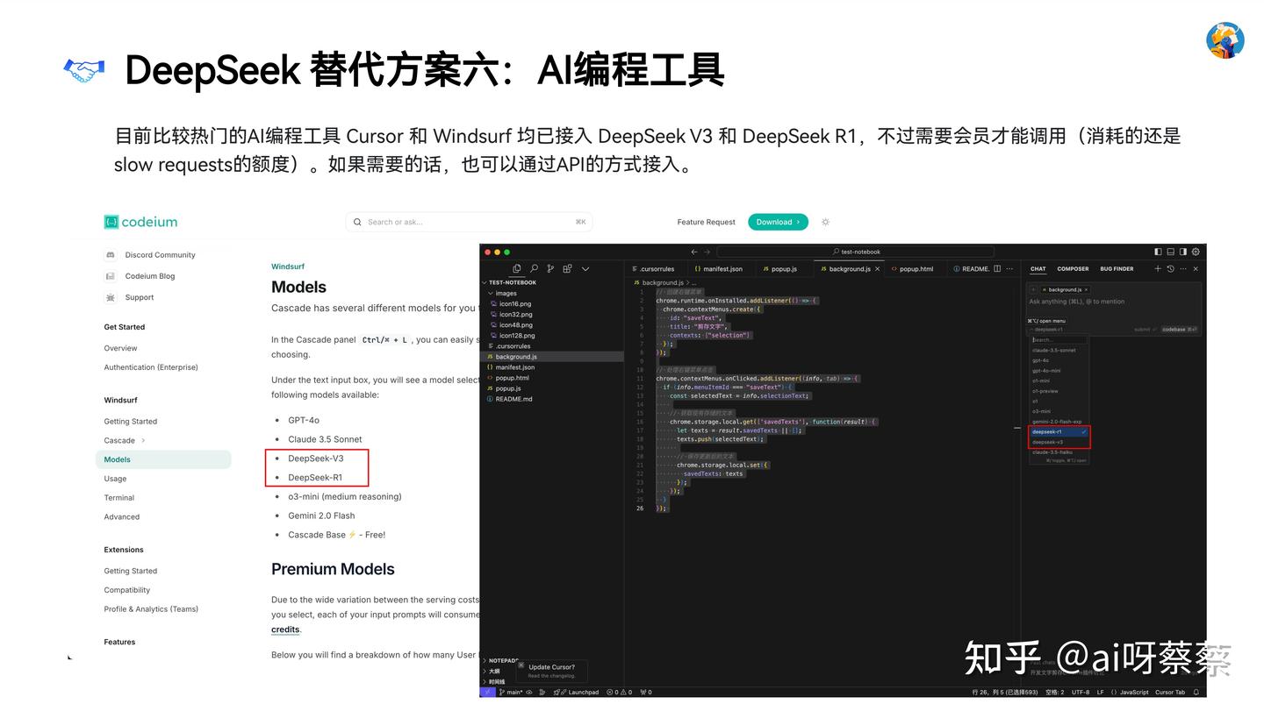Click the green Download button
Image resolution: width=1264 pixels, height=711 pixels.
tap(778, 222)
